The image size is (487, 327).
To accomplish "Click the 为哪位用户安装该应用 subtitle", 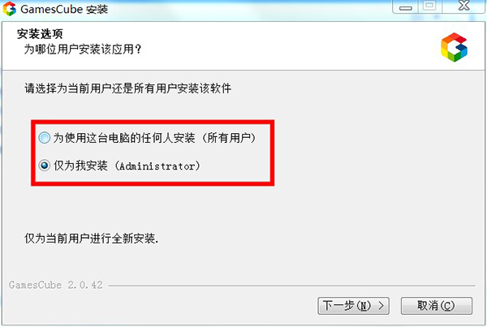I will 83,49.
